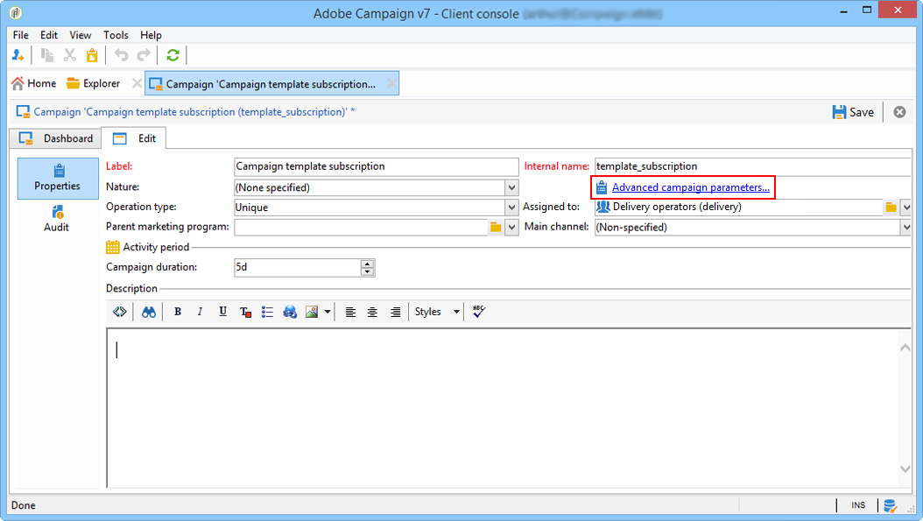Screen dimensions: 923x521
Task: Toggle bold formatting in description editor
Action: click(177, 312)
